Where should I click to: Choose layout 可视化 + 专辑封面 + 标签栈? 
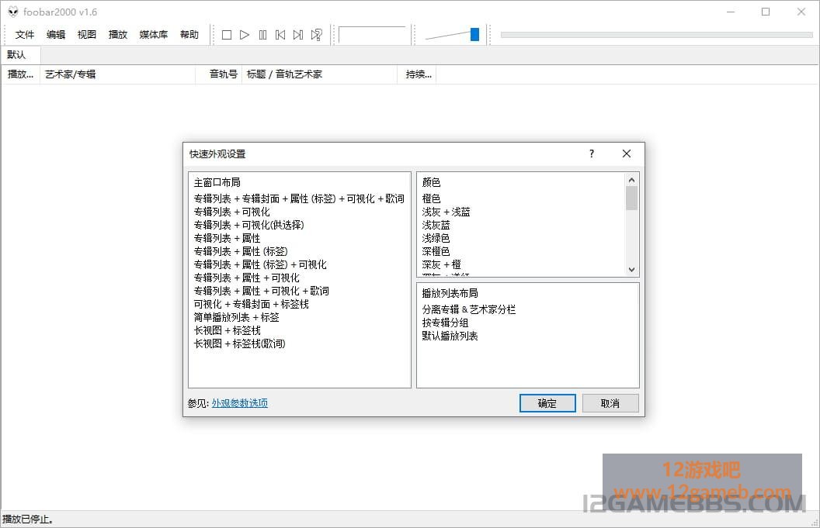251,304
